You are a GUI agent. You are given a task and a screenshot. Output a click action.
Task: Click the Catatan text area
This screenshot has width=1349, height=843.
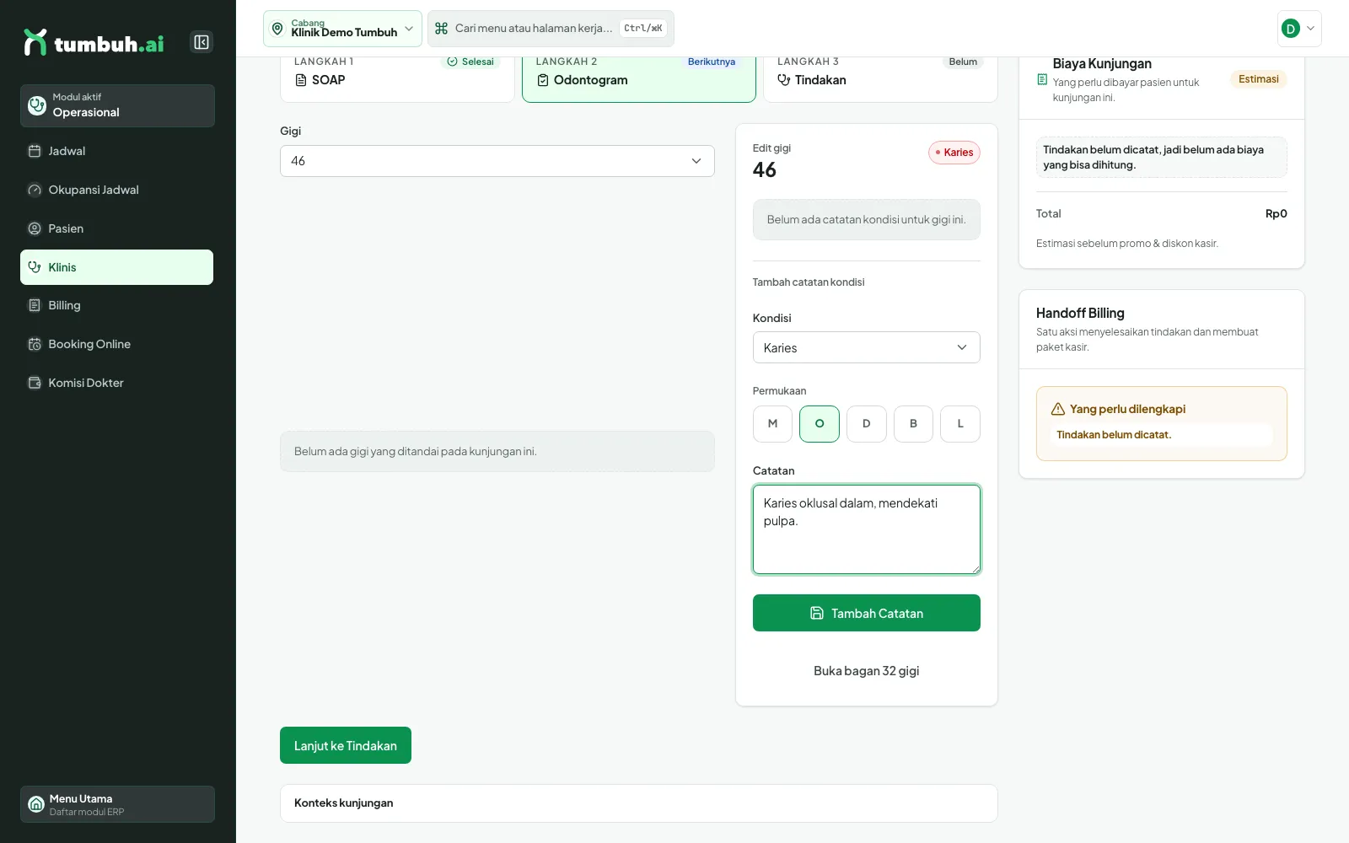pos(867,529)
